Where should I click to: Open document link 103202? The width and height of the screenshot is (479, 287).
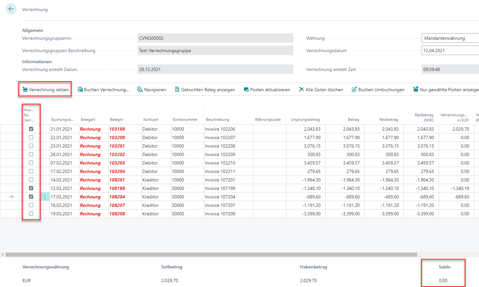pyautogui.click(x=117, y=154)
